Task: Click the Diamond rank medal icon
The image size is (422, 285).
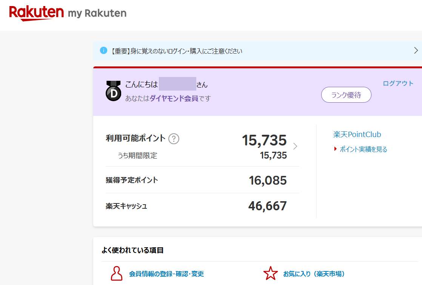Action: [113, 91]
